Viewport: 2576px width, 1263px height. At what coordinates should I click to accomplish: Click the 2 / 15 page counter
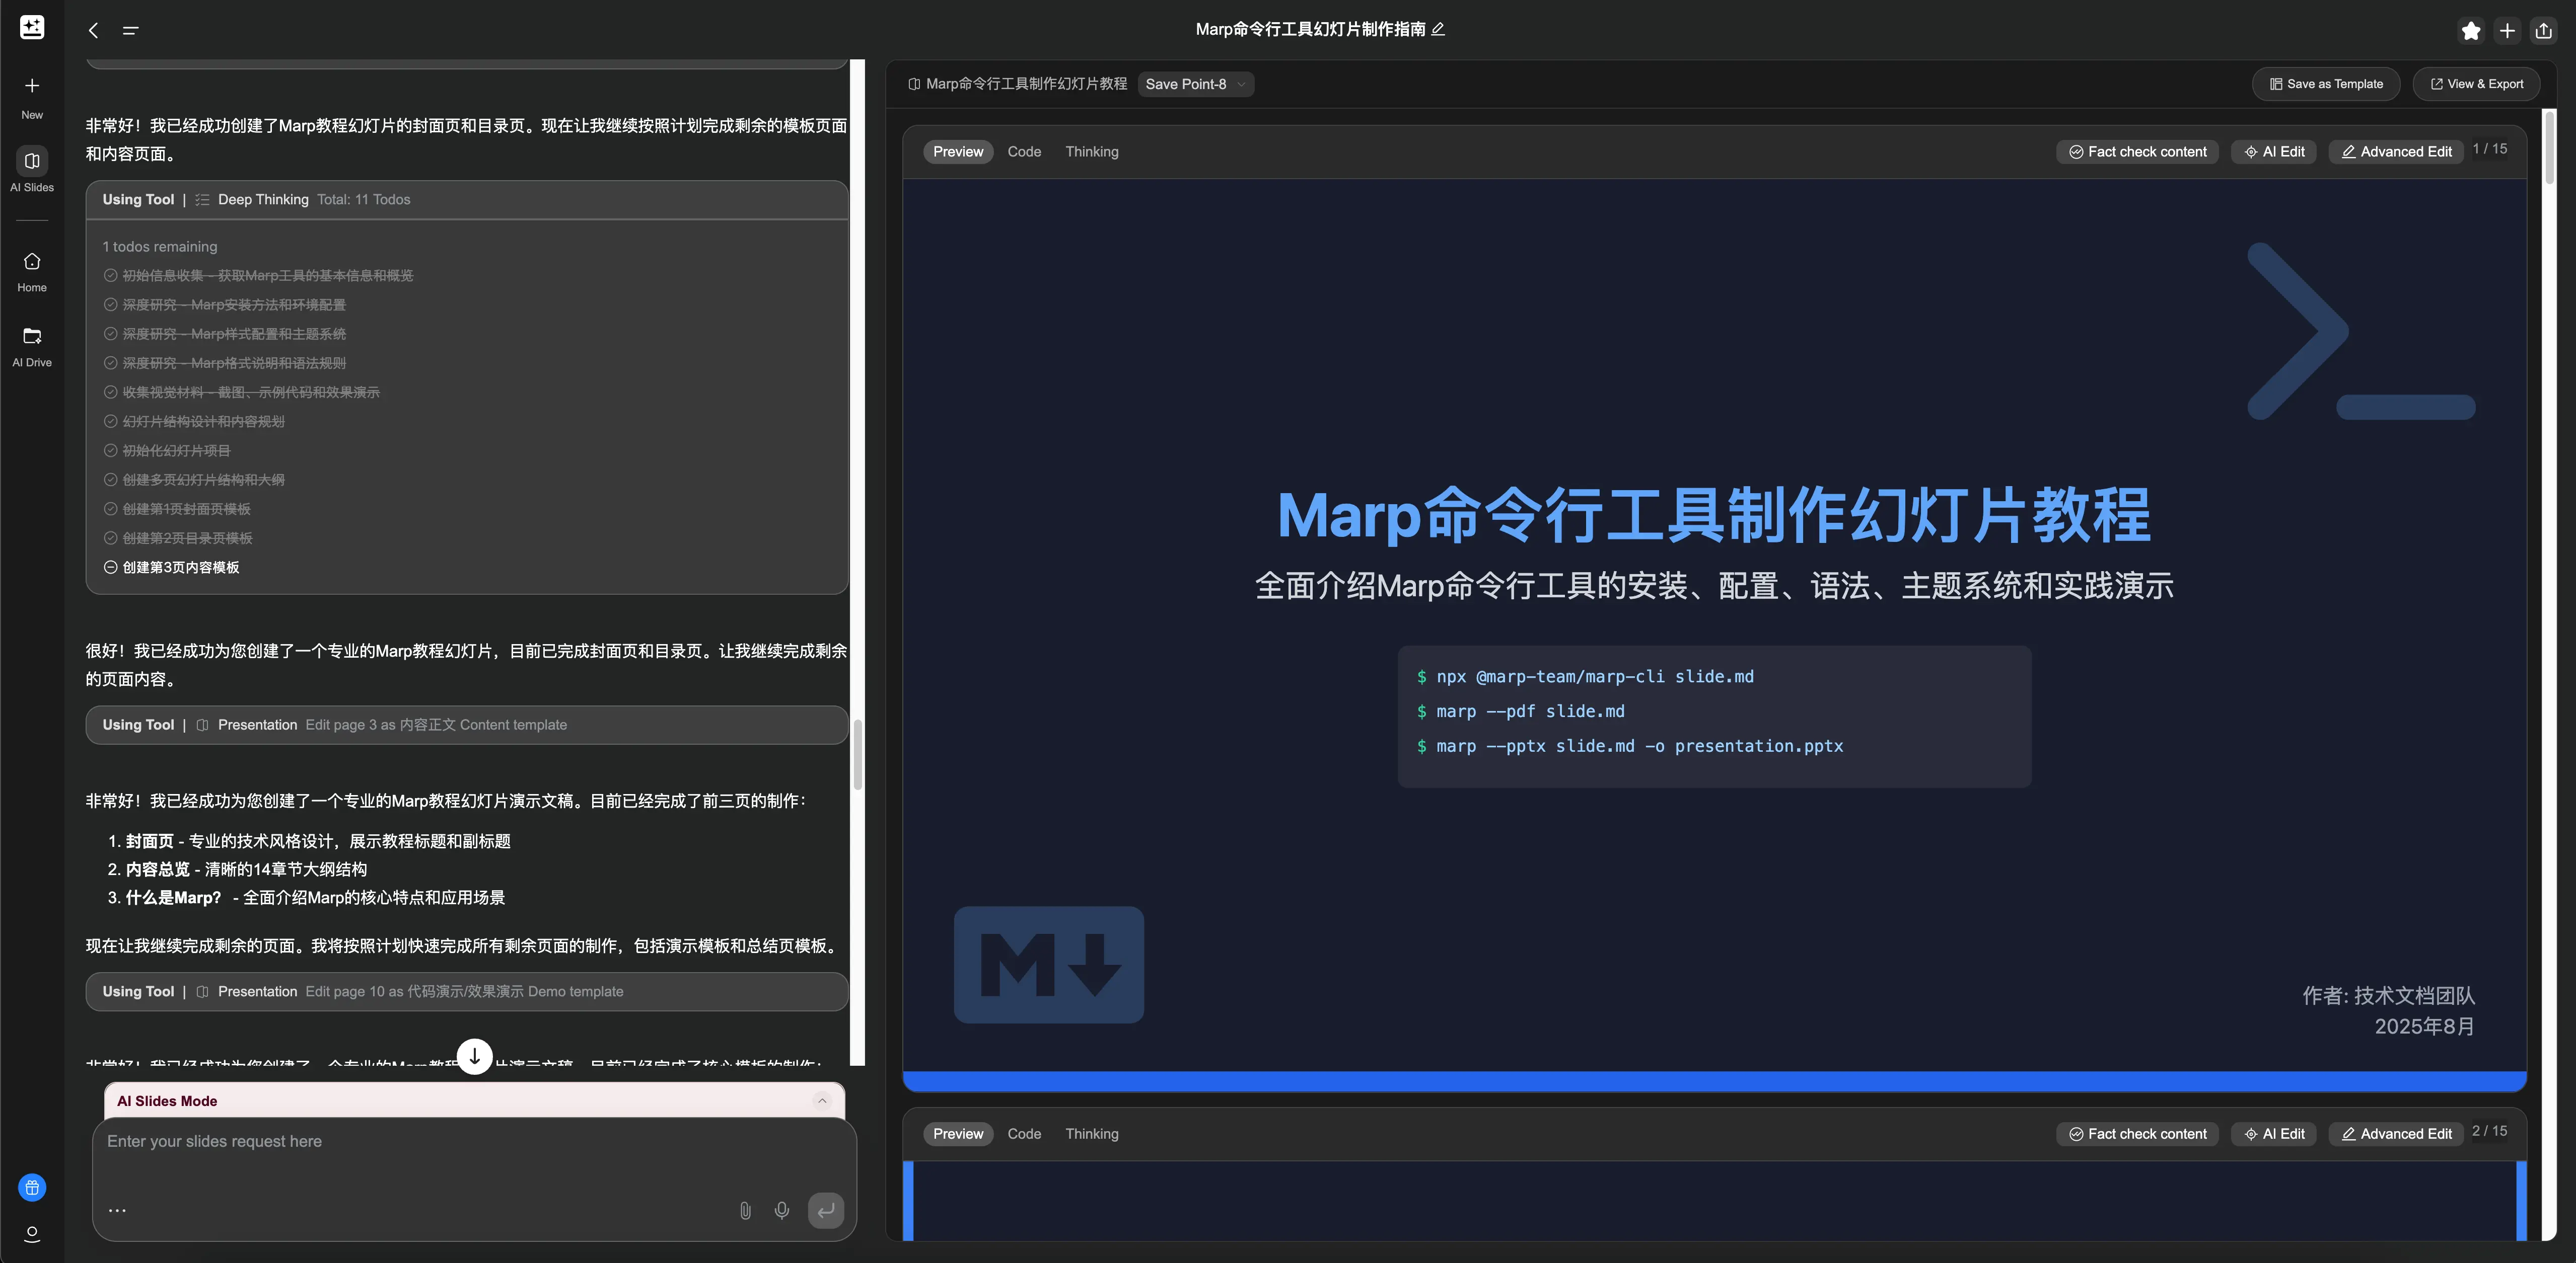coord(2490,1131)
